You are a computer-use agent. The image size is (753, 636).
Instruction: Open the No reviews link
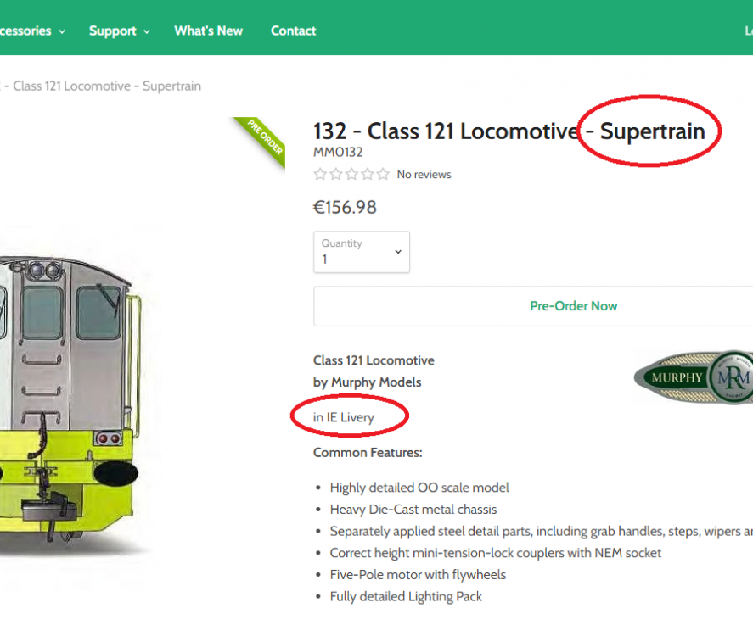(x=424, y=175)
